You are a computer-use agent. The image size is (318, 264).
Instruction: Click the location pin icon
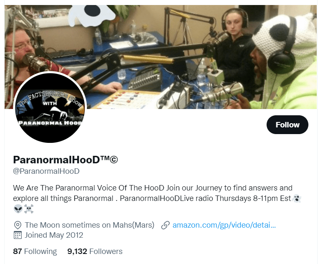[18, 225]
